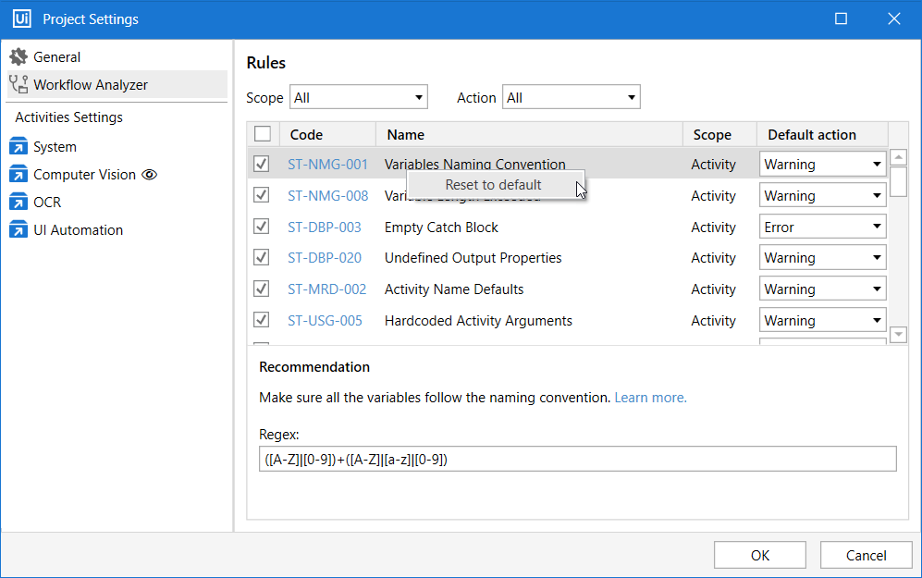Image resolution: width=922 pixels, height=578 pixels.
Task: Click the UiPath logo in title bar
Action: pos(22,19)
